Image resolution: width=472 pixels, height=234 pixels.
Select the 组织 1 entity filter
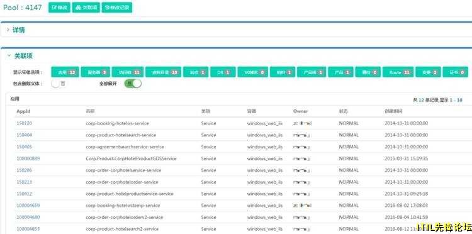click(283, 72)
